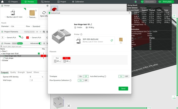Click filament 1 color swatch

coord(2,38)
